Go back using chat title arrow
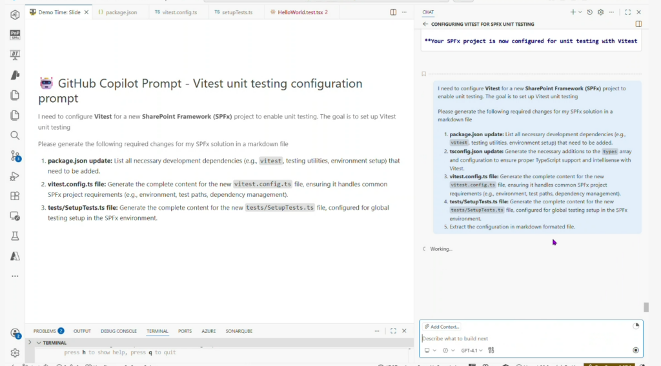Screen dimensions: 661x366 pos(425,24)
